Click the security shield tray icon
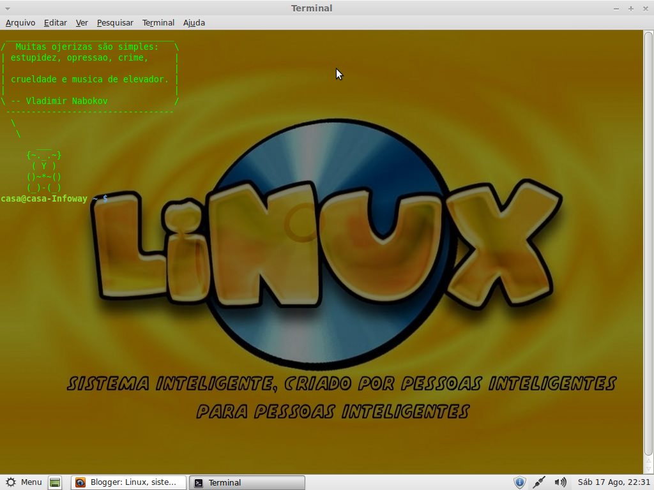Screen dimensions: 654x490 pos(520,482)
